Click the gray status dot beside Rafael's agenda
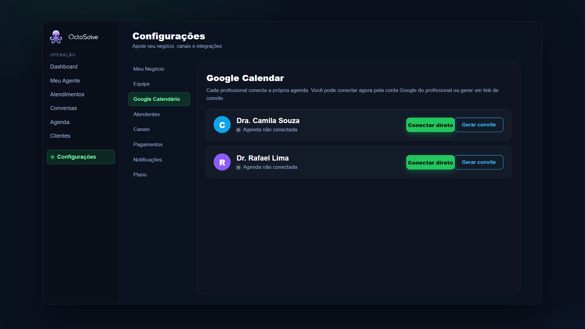The height and width of the screenshot is (329, 585). coord(238,168)
